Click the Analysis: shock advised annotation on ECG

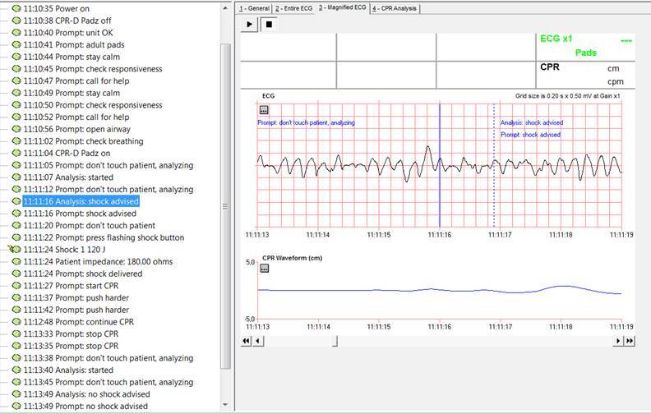pos(532,122)
